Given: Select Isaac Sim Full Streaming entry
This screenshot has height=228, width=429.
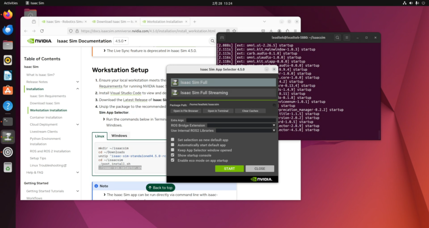Looking at the screenshot, I should tap(223, 93).
